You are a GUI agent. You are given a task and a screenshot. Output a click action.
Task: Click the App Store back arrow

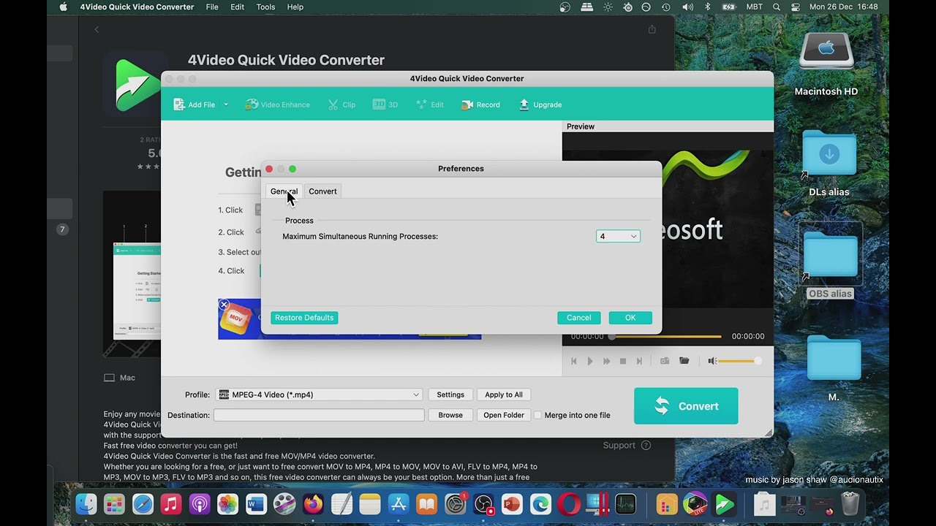pos(97,29)
